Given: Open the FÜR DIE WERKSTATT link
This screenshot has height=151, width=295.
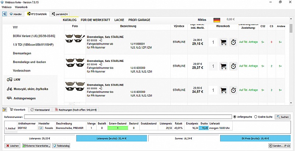Looking at the screenshot, I should (x=95, y=20).
